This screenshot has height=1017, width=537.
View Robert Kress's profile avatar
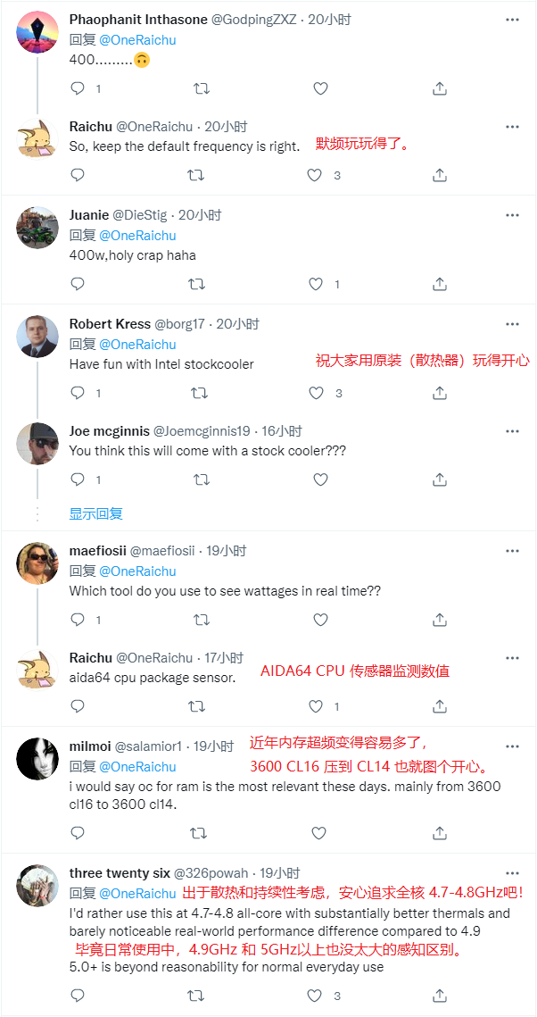coord(37,337)
